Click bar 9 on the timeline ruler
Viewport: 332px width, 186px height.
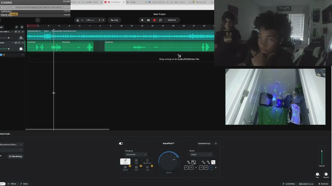[110, 26]
